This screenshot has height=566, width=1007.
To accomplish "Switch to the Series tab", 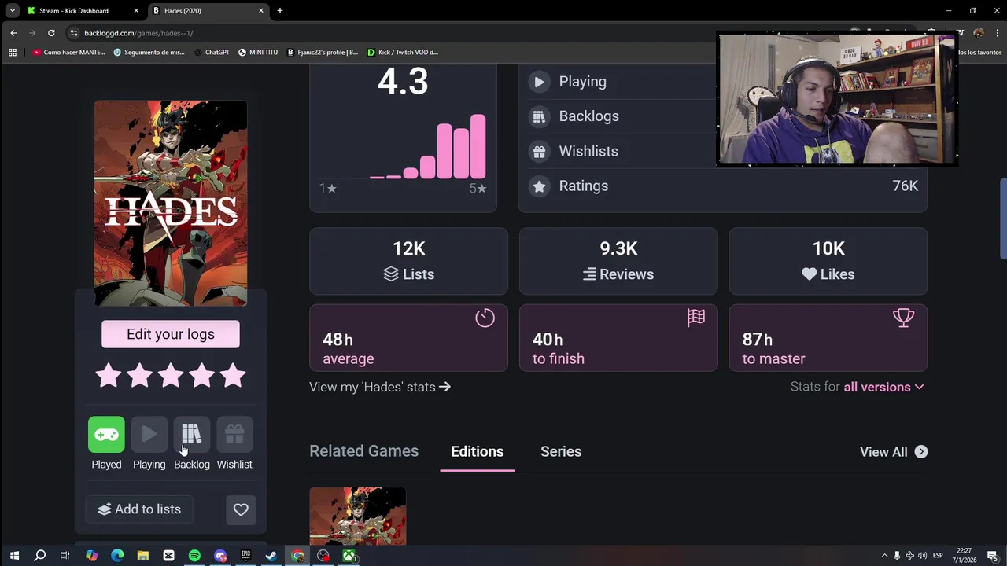I will point(561,451).
